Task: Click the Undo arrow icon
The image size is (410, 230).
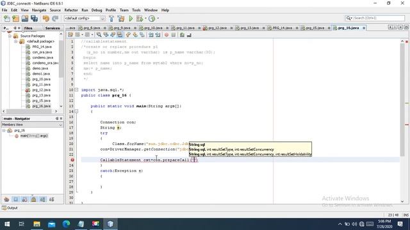Action: tap(46, 19)
